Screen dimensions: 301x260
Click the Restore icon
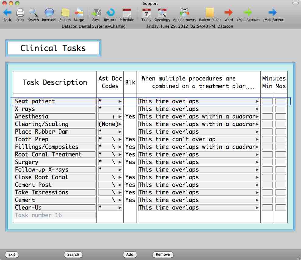(x=110, y=13)
